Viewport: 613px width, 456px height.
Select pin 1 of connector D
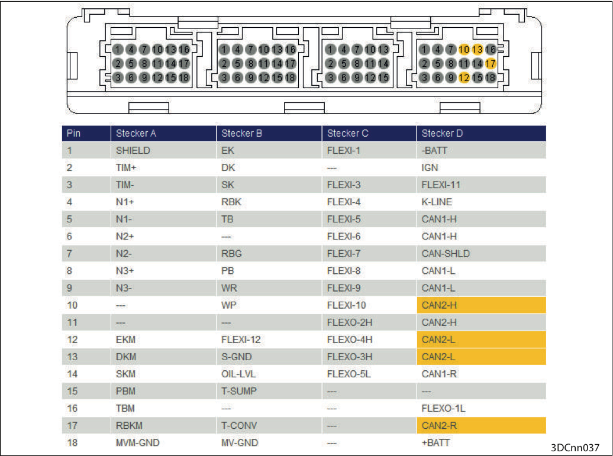click(x=424, y=50)
